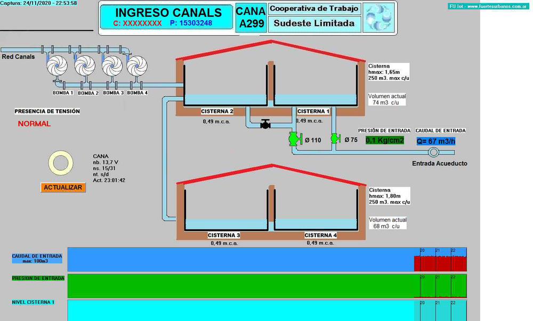Click the hmax 1,65m cistern info box
The image size is (533, 321).
(x=389, y=72)
